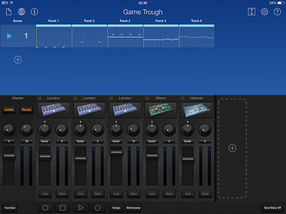Select the Track 2 clip in scene 1
This screenshot has height=214, width=286.
89,36
